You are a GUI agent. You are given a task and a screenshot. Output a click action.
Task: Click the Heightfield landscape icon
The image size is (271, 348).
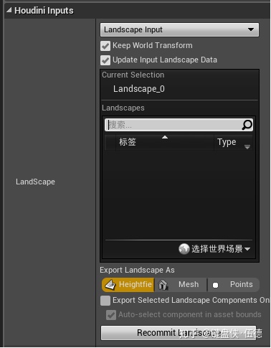pyautogui.click(x=110, y=285)
